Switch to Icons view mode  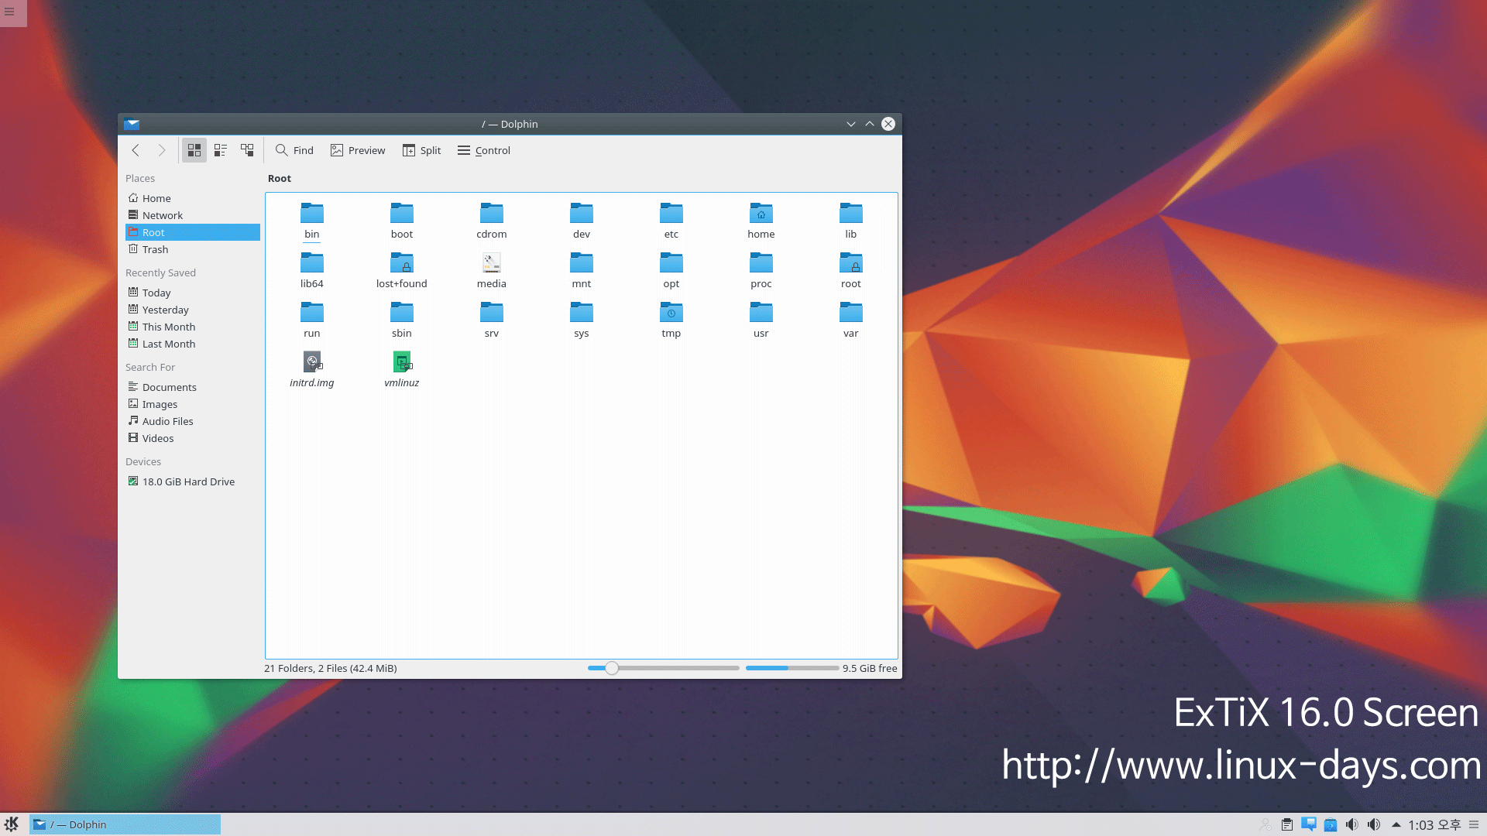click(194, 150)
